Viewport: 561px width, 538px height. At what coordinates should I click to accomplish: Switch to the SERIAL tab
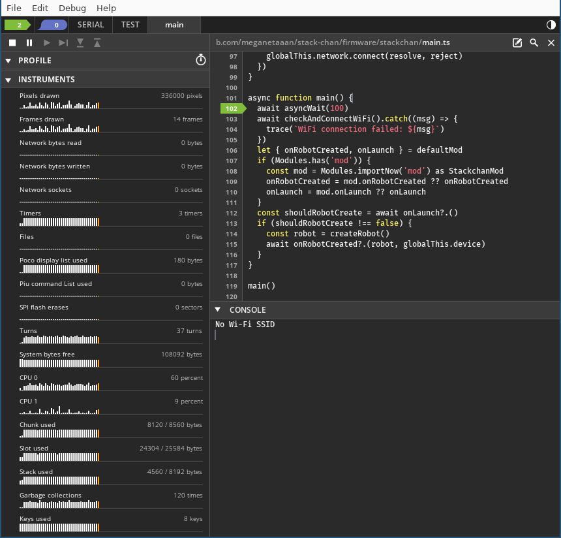tap(91, 25)
